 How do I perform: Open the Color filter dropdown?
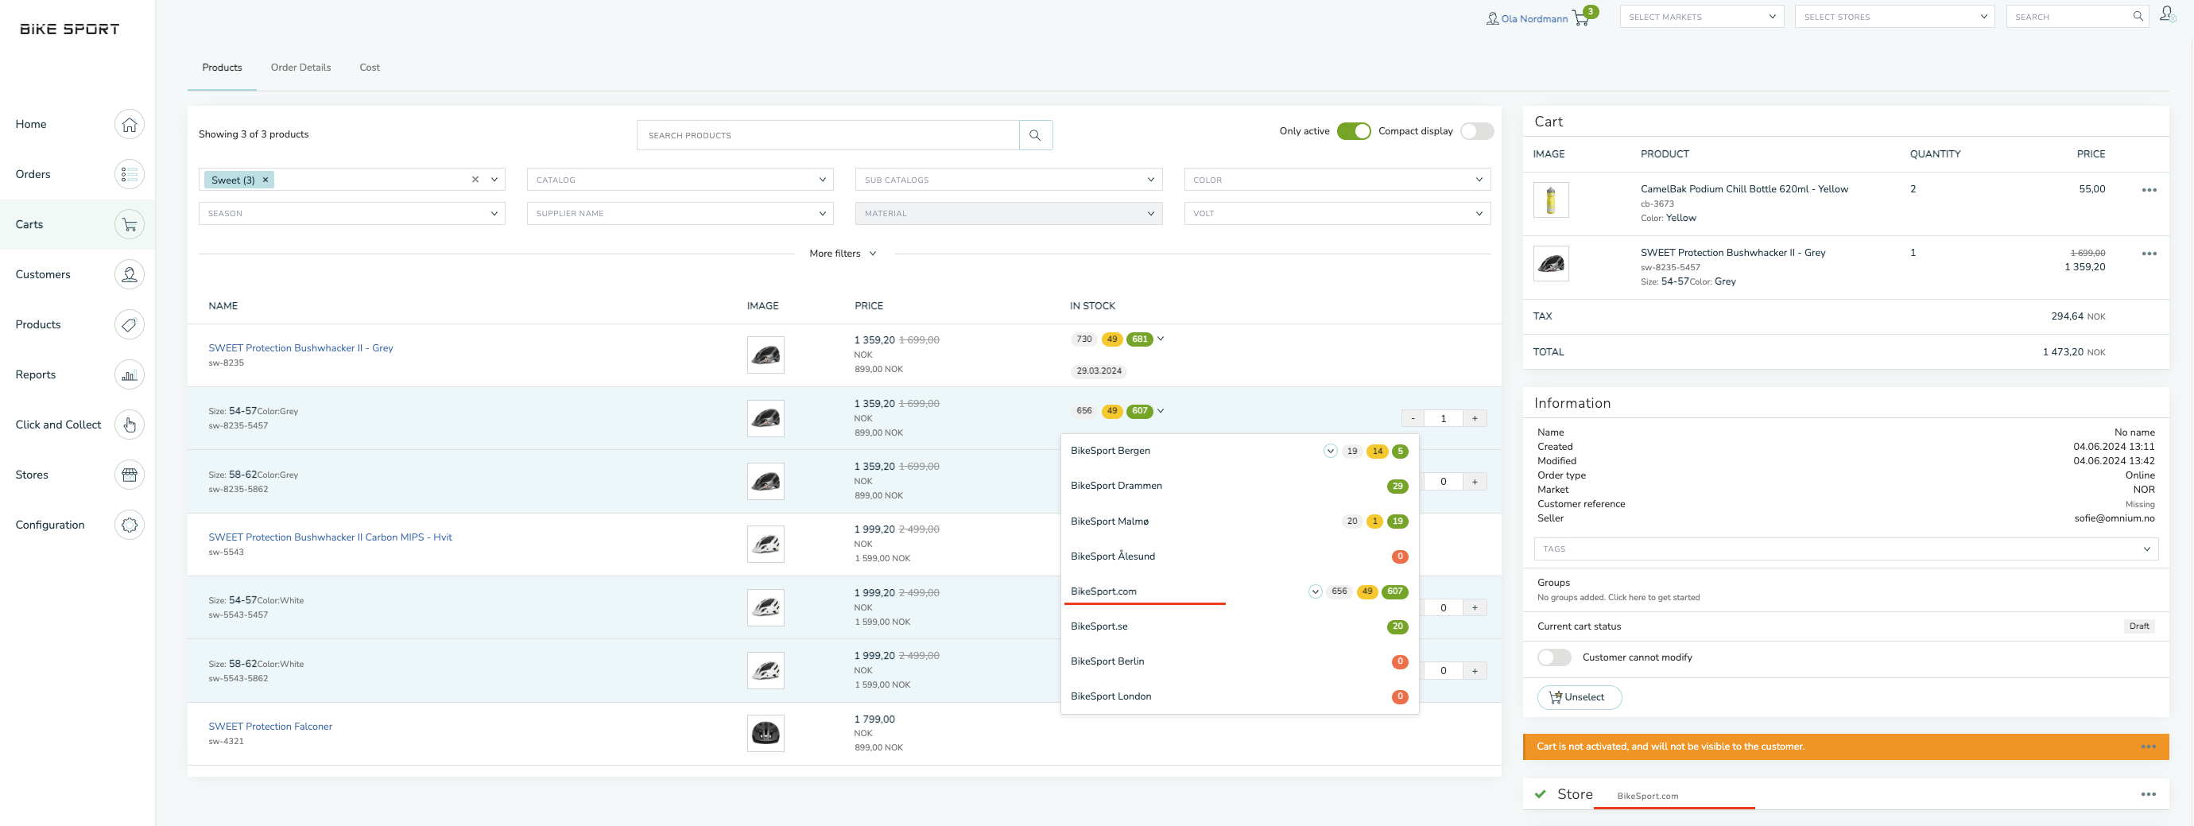click(1337, 180)
